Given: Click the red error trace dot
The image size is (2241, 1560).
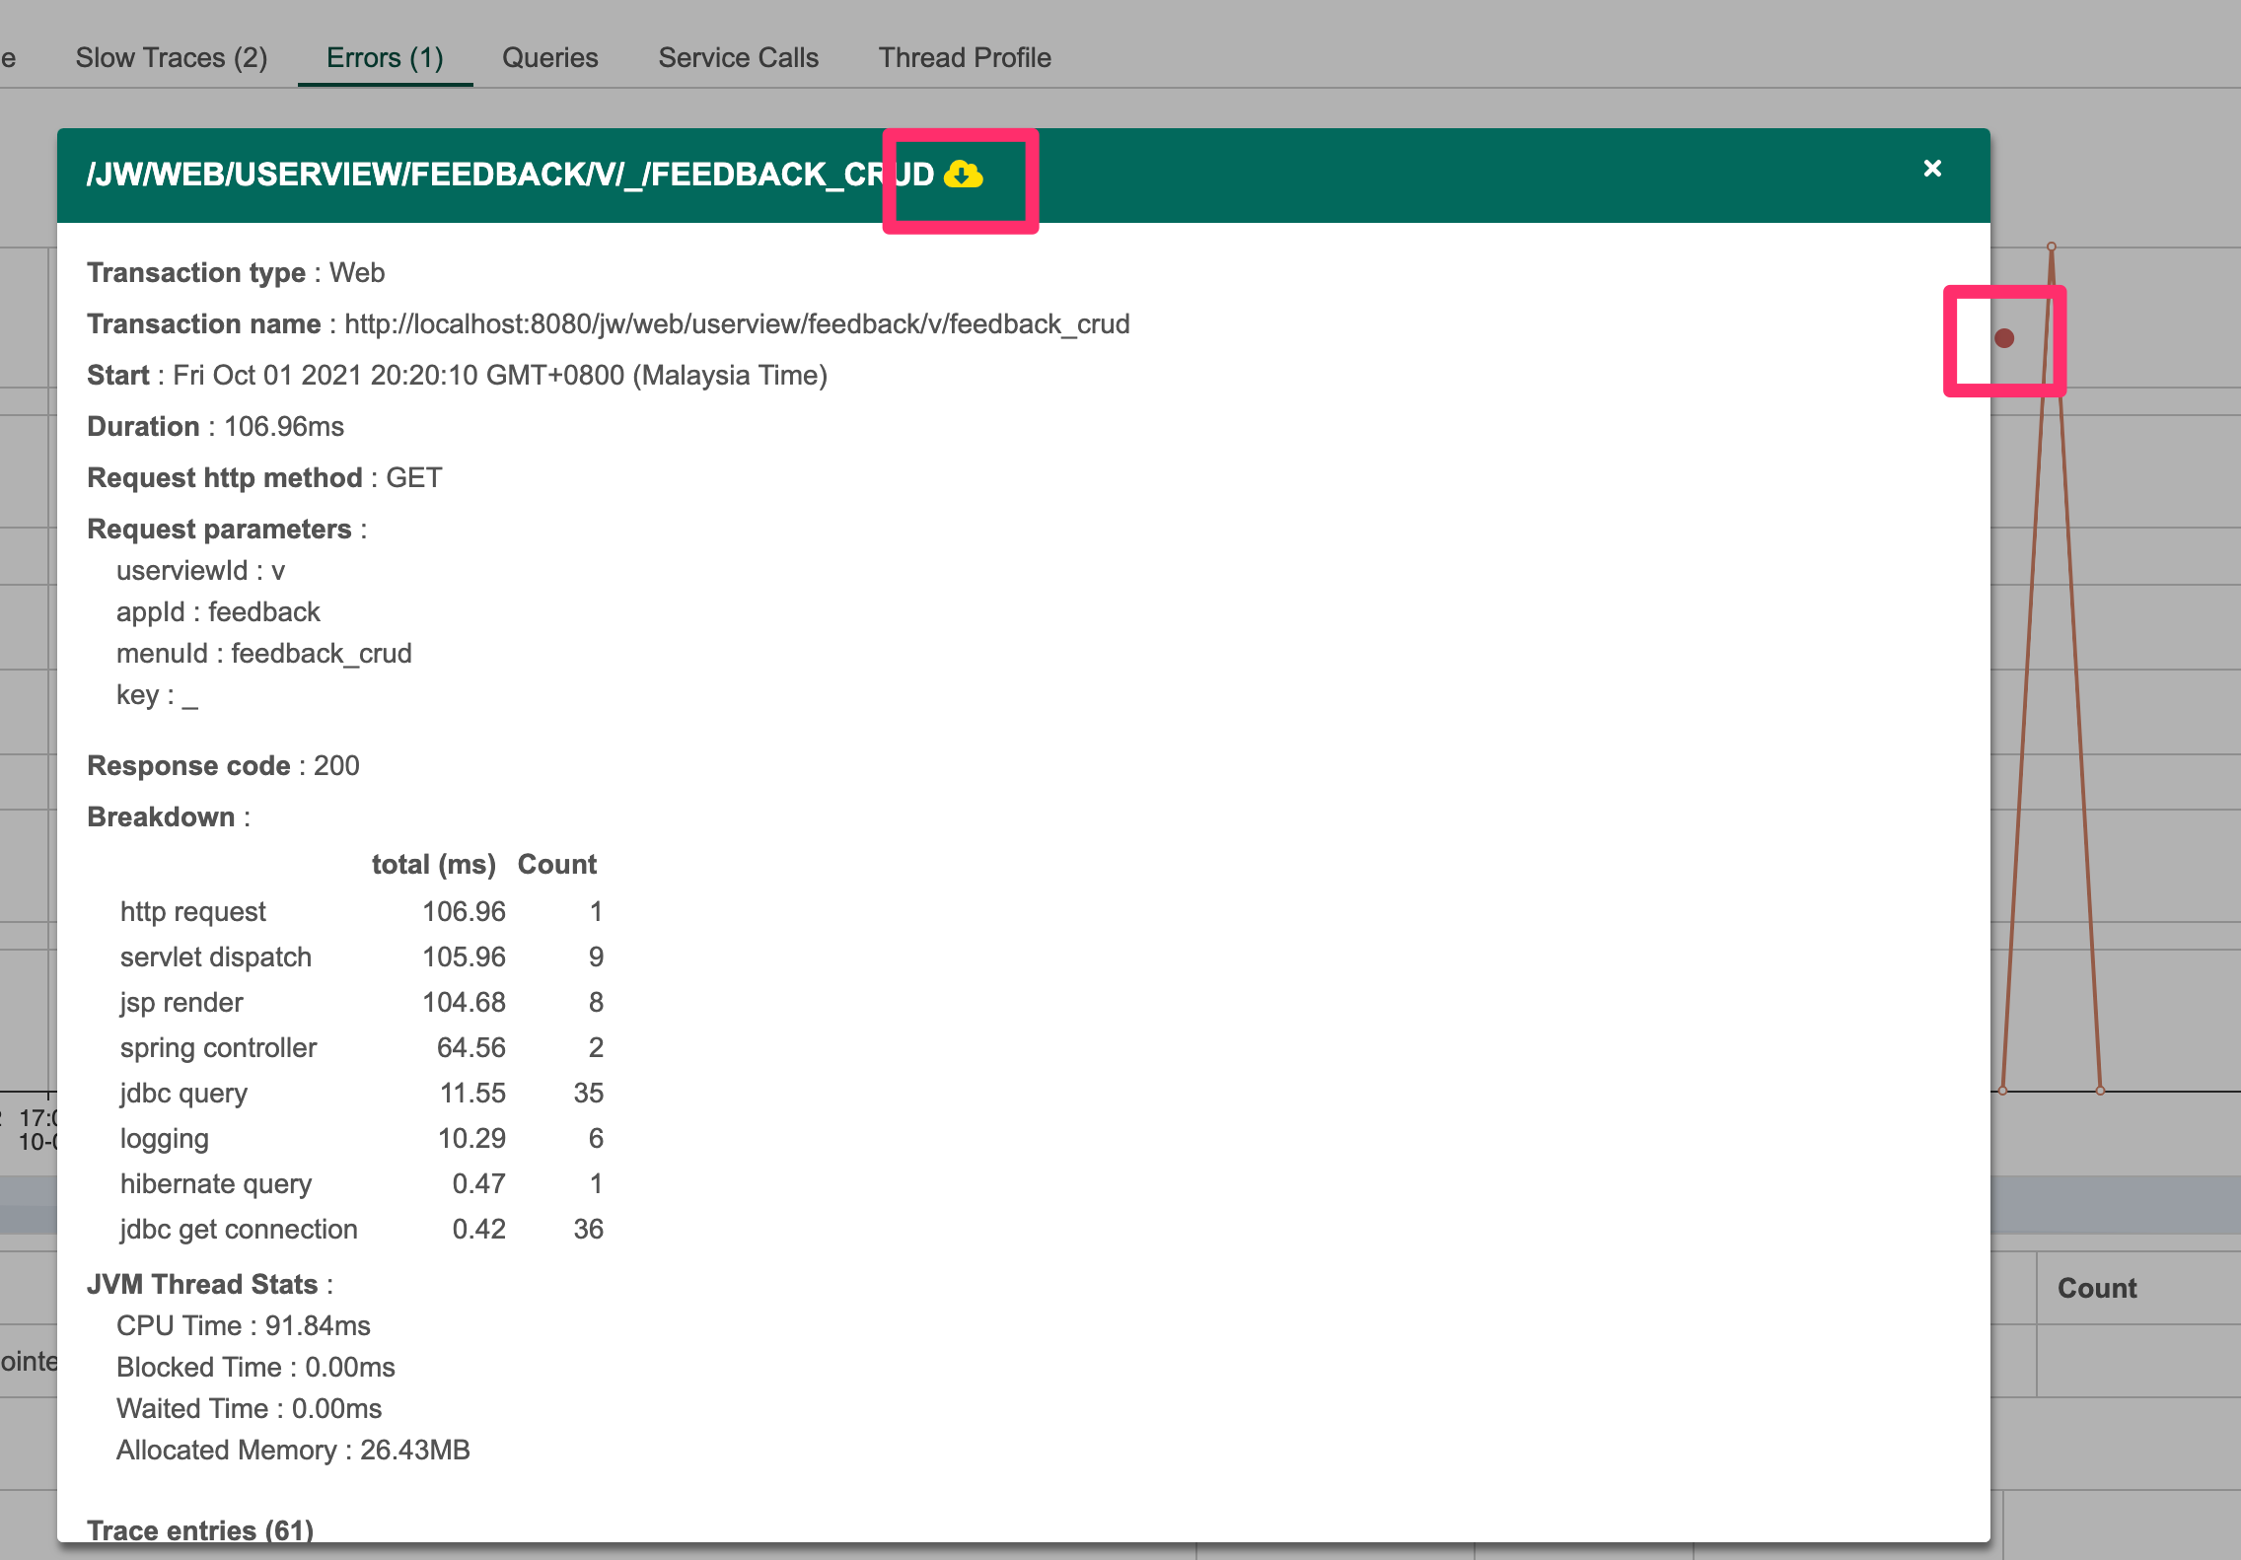Looking at the screenshot, I should (2003, 338).
